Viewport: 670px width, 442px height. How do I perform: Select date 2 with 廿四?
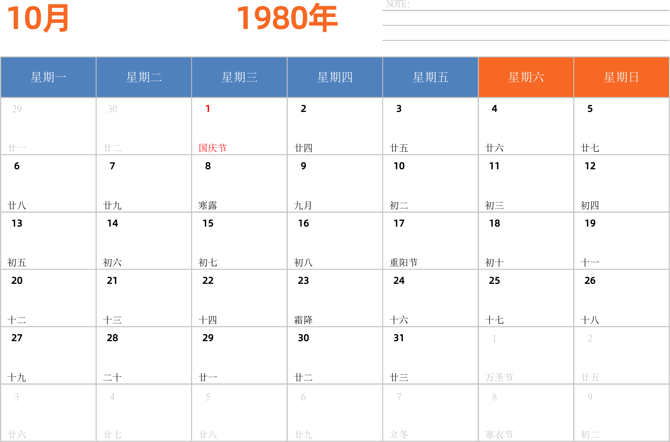click(x=303, y=109)
